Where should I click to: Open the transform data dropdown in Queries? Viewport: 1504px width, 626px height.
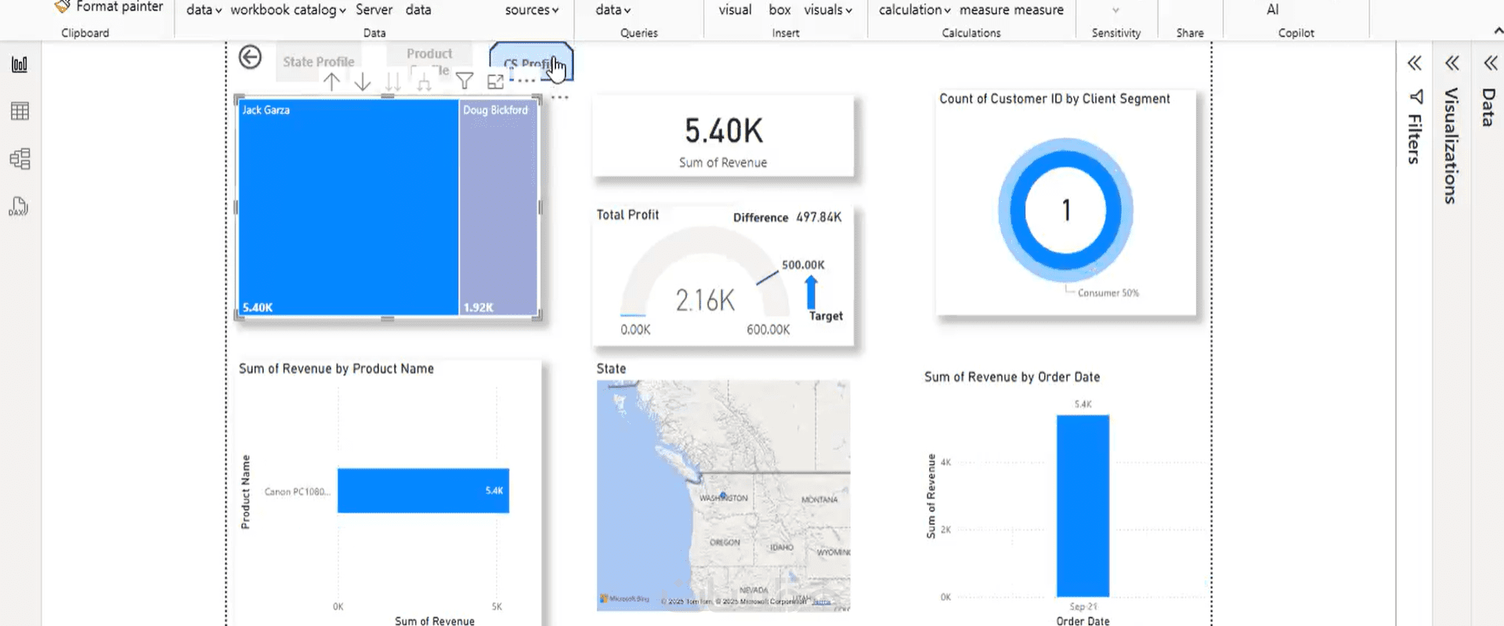tap(613, 10)
